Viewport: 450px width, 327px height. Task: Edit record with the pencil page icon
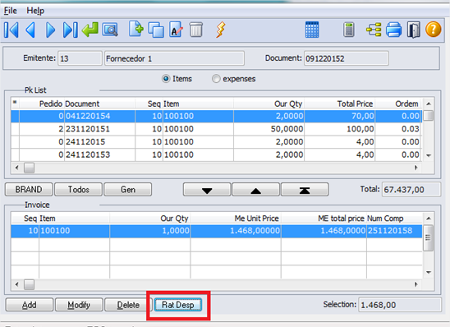pyautogui.click(x=176, y=30)
